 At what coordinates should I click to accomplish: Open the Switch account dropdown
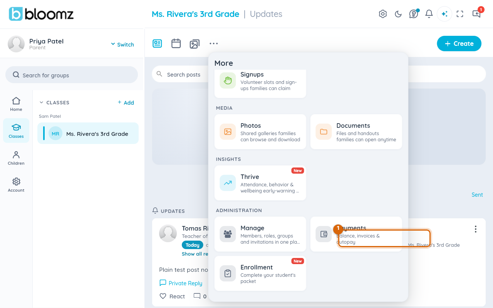click(x=122, y=44)
